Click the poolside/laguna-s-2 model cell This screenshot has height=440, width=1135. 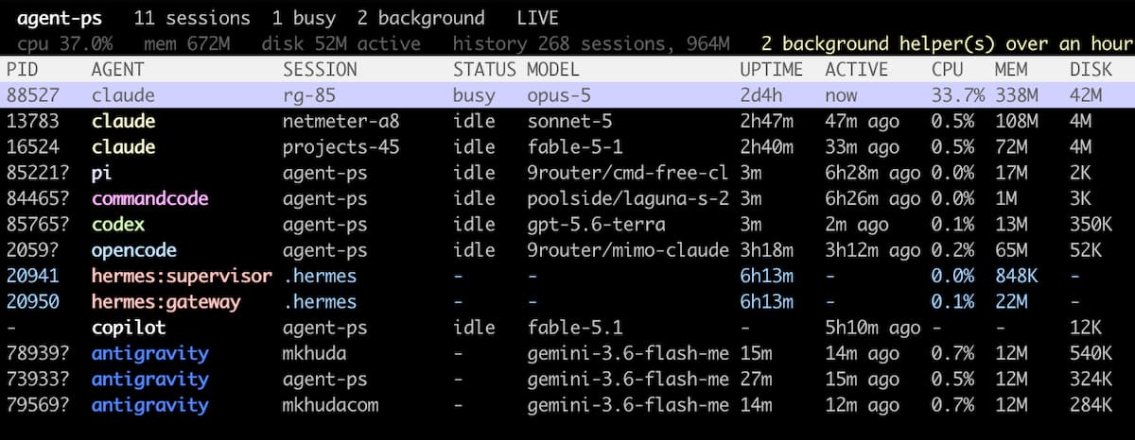pos(627,198)
